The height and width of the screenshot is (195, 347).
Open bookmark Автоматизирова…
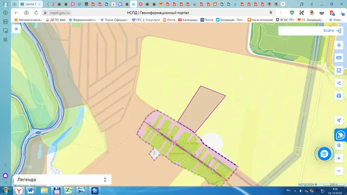(28, 20)
